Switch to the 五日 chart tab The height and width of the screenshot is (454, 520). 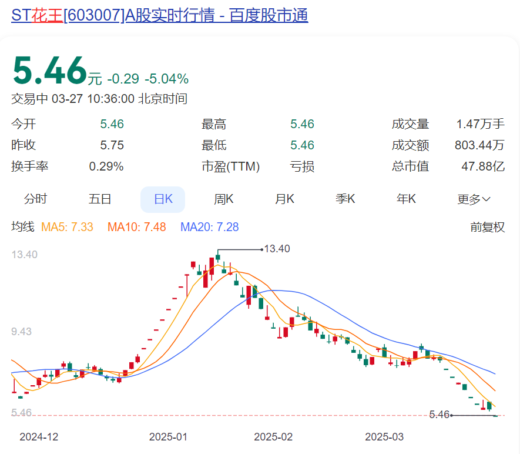point(100,199)
